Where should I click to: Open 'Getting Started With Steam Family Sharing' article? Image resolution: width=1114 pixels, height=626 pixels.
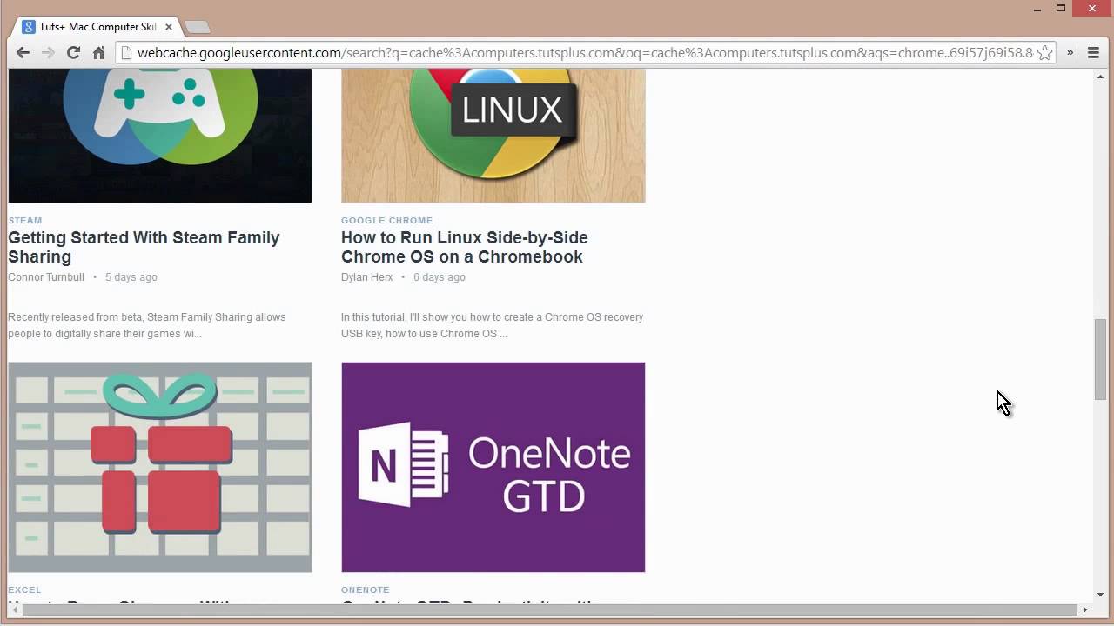(144, 247)
